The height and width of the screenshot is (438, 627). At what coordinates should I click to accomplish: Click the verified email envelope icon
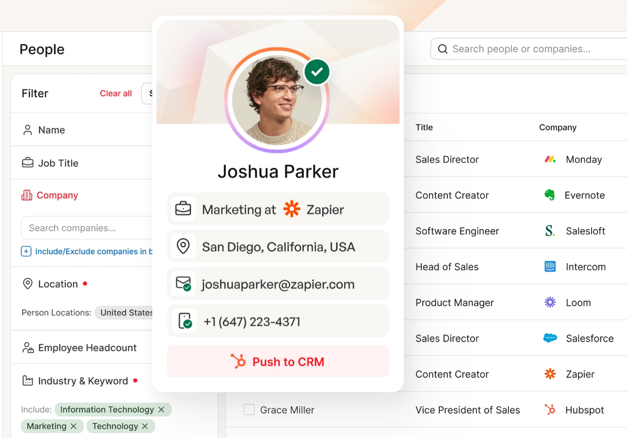tap(183, 283)
